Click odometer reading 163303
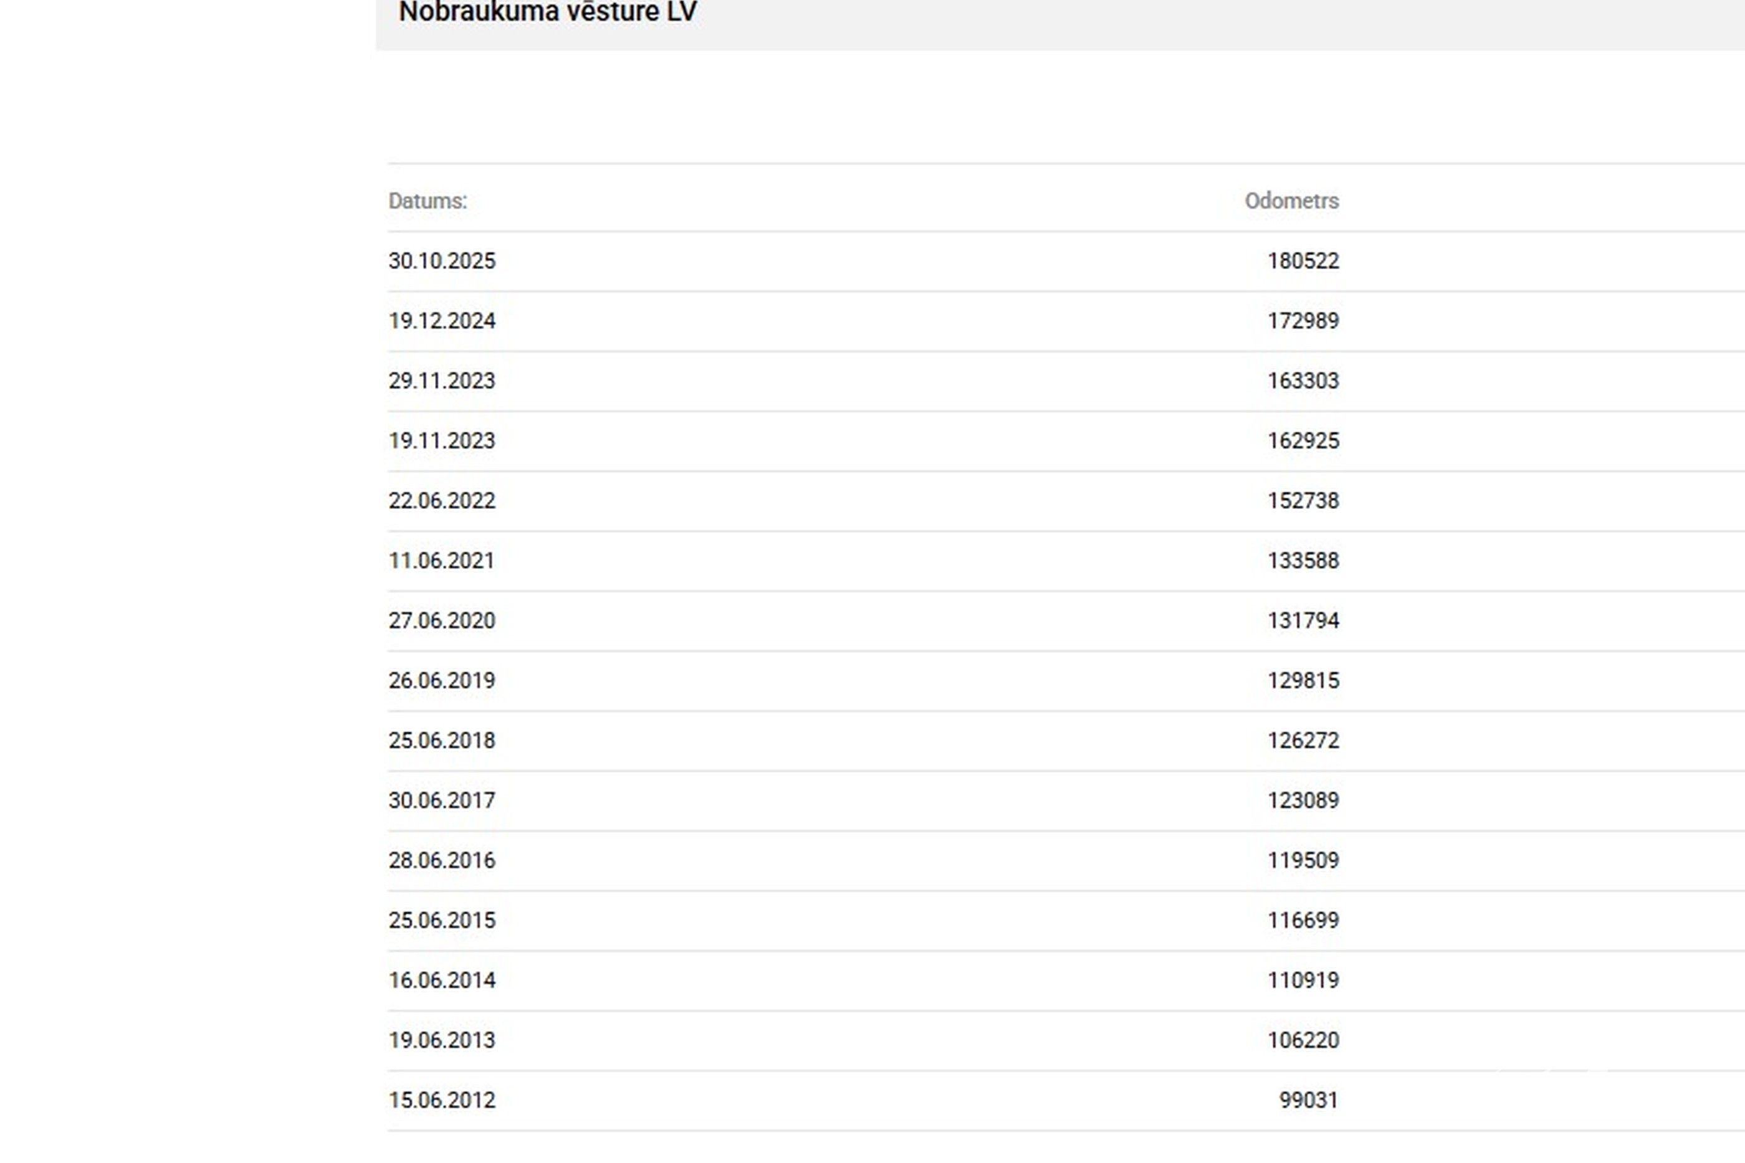1745x1163 pixels. coord(1303,381)
